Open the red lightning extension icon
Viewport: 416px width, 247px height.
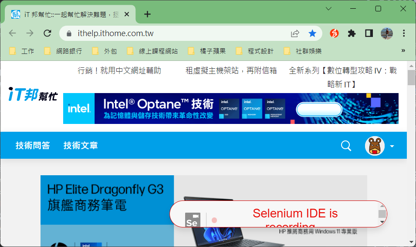(334, 33)
